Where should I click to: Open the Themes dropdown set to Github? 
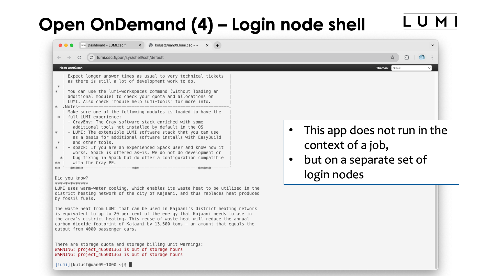[411, 68]
